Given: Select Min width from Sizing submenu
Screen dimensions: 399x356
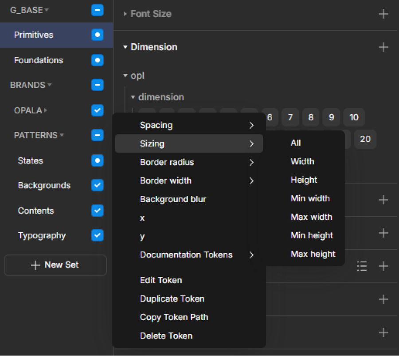Looking at the screenshot, I should [310, 199].
